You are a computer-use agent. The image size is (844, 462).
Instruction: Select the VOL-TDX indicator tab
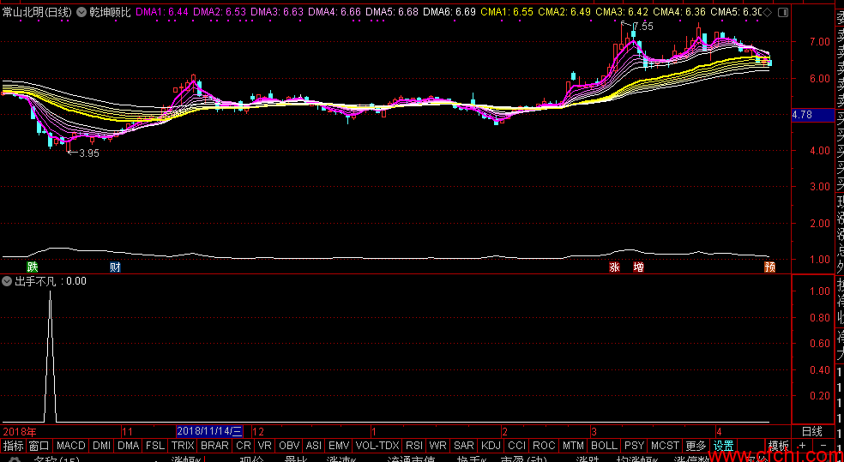click(x=377, y=446)
